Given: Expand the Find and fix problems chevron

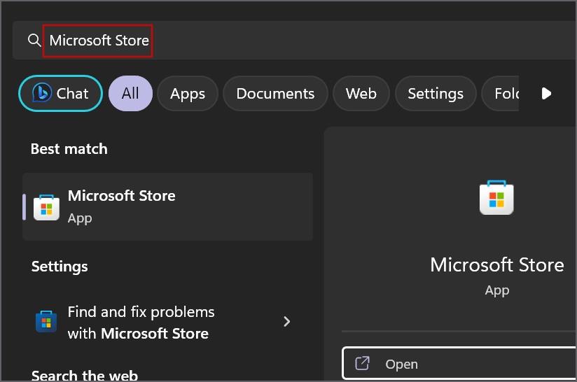Looking at the screenshot, I should 286,322.
